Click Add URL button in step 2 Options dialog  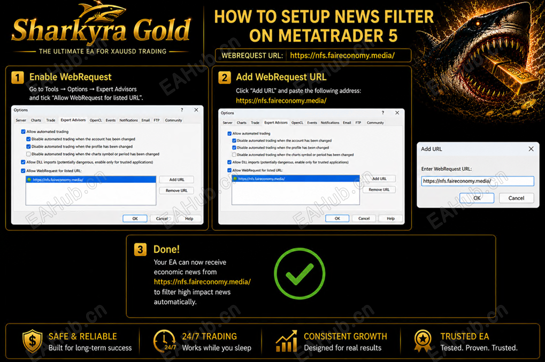point(379,179)
